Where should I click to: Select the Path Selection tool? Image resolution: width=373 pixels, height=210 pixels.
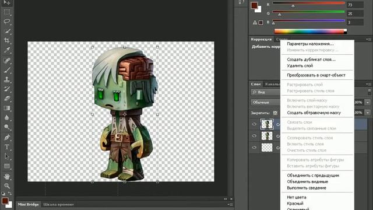pyautogui.click(x=6, y=156)
